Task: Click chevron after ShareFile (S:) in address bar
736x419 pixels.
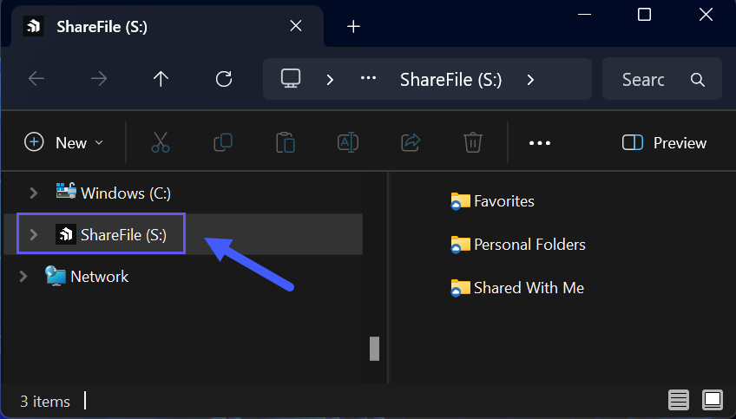Action: 530,80
